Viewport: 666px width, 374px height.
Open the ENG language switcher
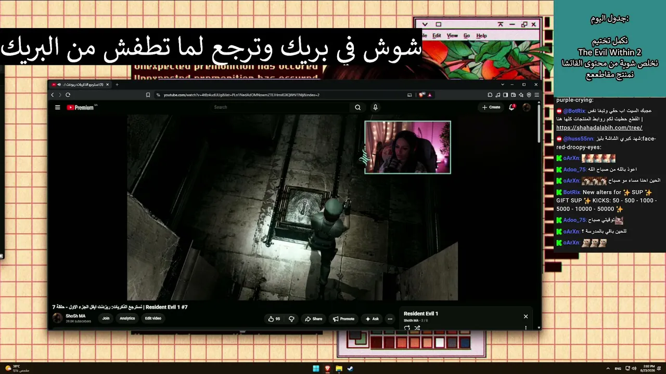[x=619, y=369]
